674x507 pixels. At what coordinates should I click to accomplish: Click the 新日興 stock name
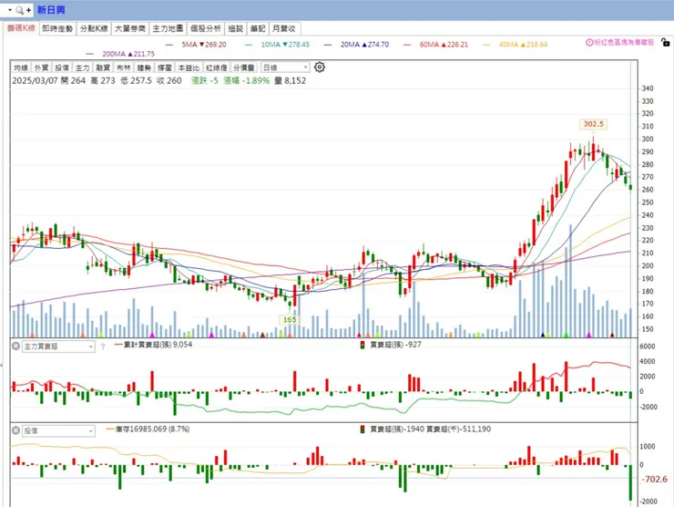coord(51,10)
